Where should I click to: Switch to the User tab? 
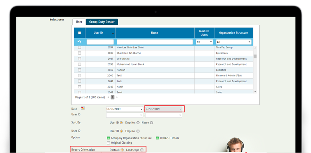(x=79, y=22)
